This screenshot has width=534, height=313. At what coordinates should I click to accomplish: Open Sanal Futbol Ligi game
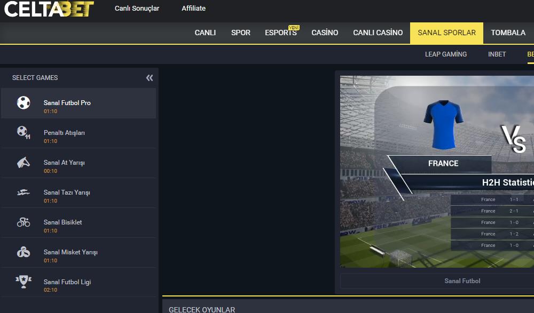tap(78, 283)
